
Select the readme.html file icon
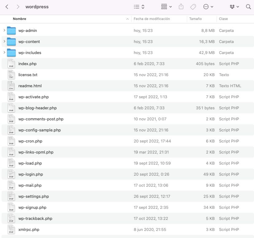click(x=11, y=86)
